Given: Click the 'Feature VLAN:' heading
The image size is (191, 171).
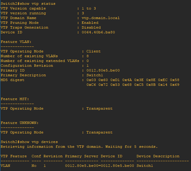Looking at the screenshot, I should [x=16, y=42].
